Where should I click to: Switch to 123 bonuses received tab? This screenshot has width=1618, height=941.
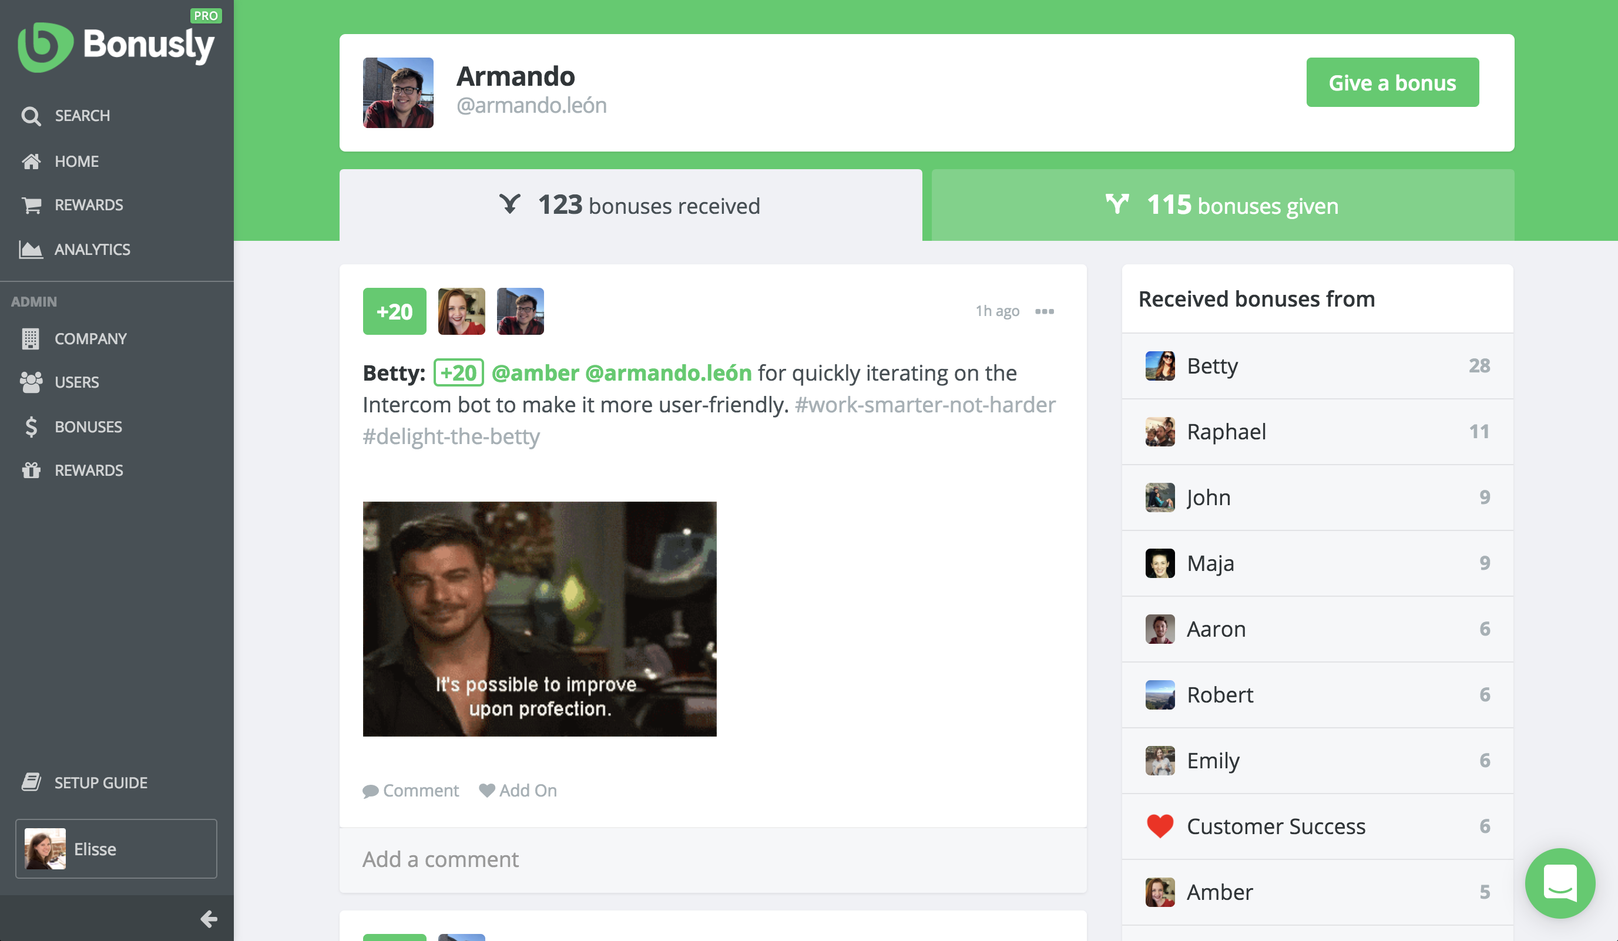pyautogui.click(x=630, y=205)
